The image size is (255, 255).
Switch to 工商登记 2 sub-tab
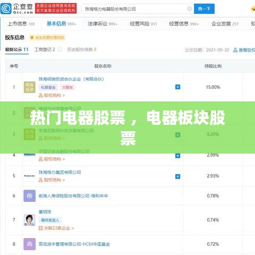(45, 49)
